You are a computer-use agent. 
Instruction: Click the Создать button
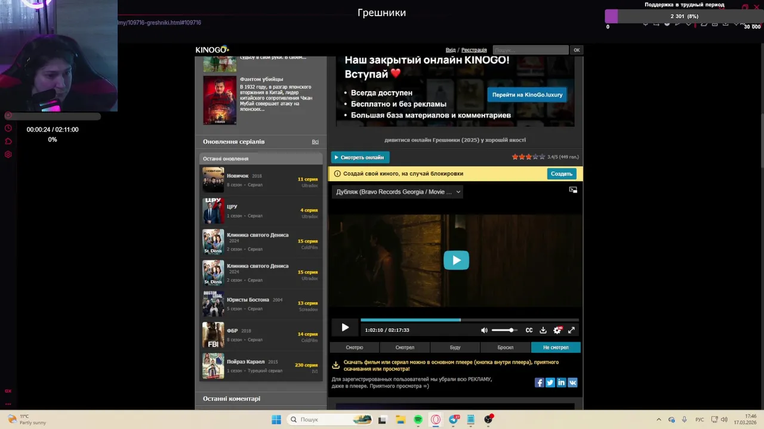pos(562,173)
